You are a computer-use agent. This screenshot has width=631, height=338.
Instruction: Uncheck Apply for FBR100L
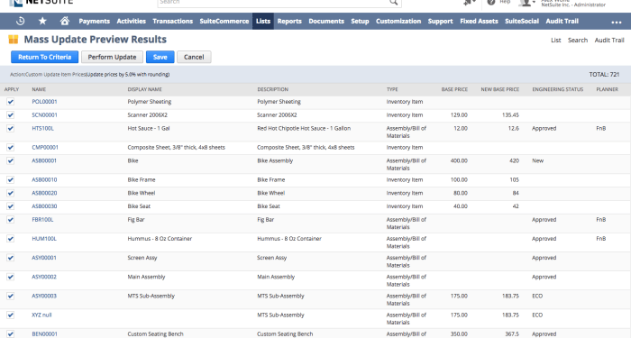11,220
